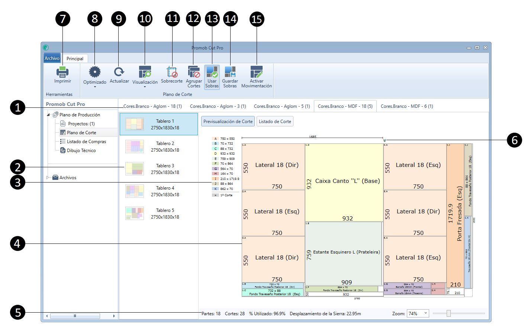Open tab Cores.Branco - MDF - 18 (5)

coord(345,106)
